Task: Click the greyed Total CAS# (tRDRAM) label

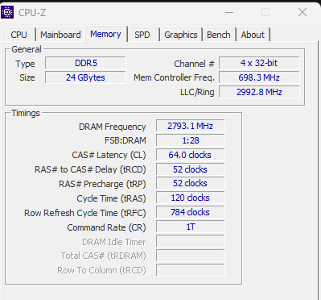Action: click(x=103, y=256)
